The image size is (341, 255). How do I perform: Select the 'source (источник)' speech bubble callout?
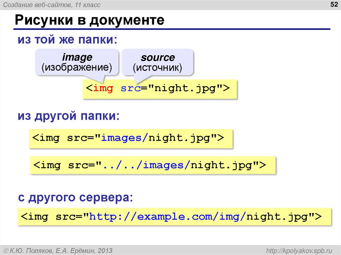pos(157,62)
